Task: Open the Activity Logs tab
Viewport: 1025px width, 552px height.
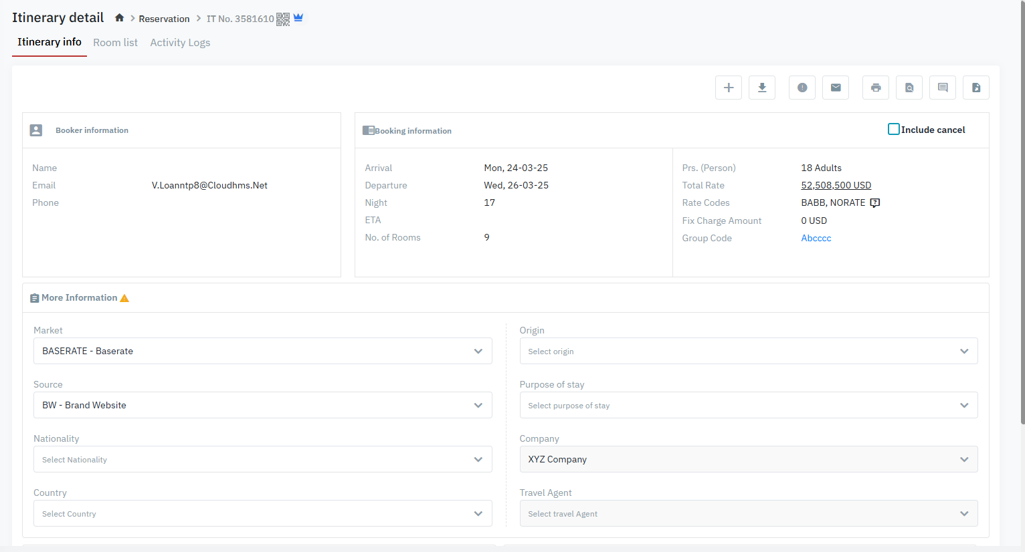Action: point(180,43)
